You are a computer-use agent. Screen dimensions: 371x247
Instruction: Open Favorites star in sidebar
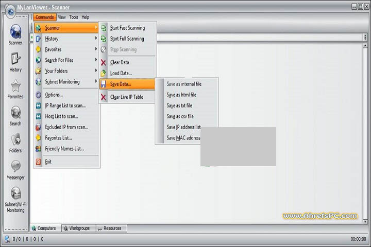(x=15, y=89)
